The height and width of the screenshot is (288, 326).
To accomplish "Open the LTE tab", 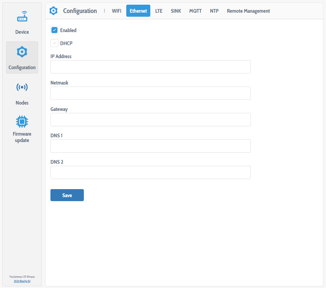I will tap(159, 11).
